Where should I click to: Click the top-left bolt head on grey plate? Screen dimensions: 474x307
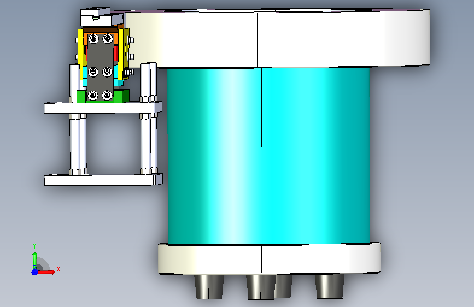[93, 39]
